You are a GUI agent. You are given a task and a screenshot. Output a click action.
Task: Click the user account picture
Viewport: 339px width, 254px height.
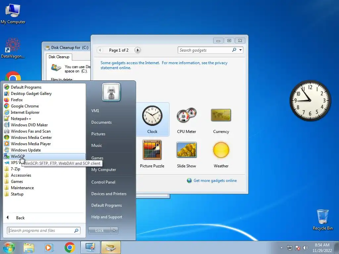pyautogui.click(x=111, y=92)
